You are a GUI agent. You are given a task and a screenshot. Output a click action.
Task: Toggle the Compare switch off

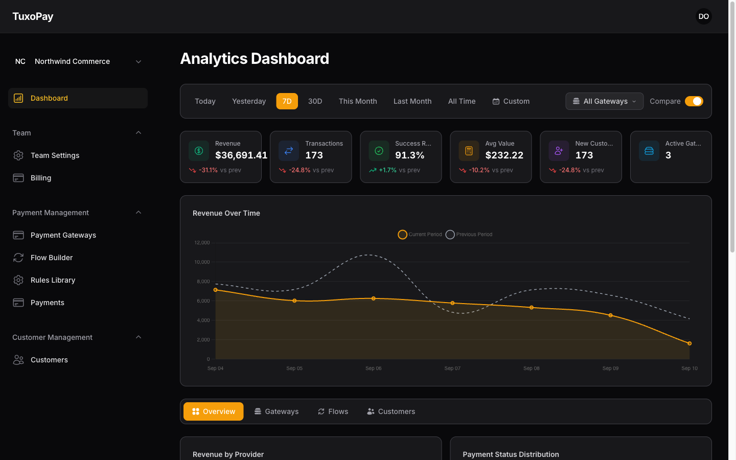694,101
